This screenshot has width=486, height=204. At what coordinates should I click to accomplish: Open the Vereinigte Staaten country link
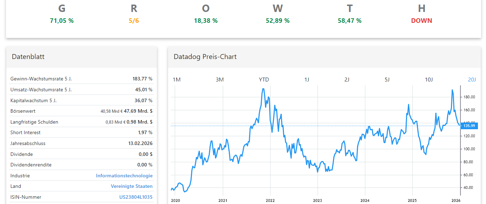132,186
